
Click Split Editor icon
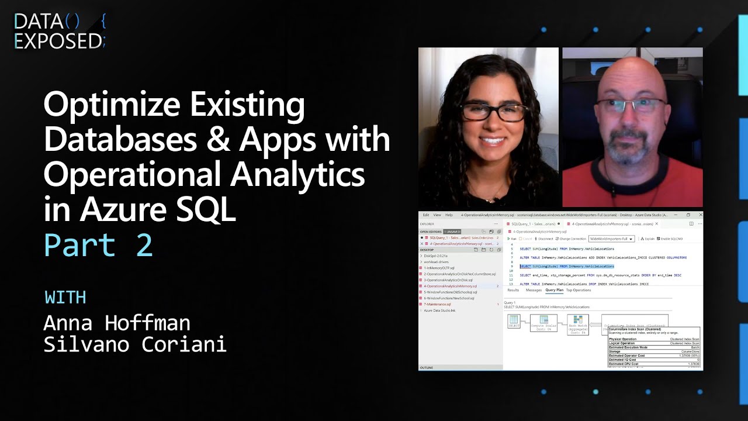[x=691, y=224]
